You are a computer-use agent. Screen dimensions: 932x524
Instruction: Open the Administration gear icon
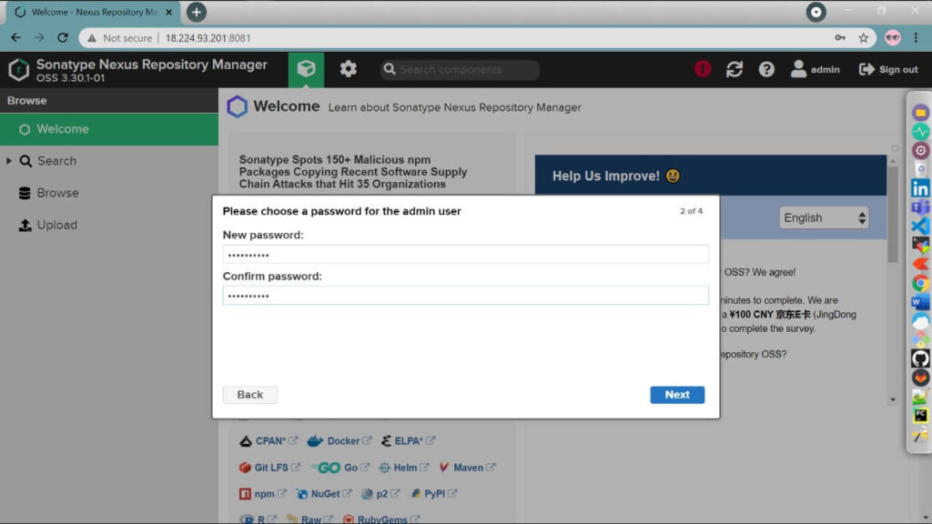point(349,69)
